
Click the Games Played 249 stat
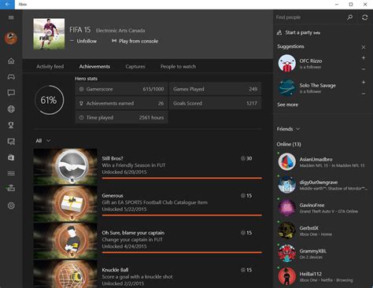point(215,89)
